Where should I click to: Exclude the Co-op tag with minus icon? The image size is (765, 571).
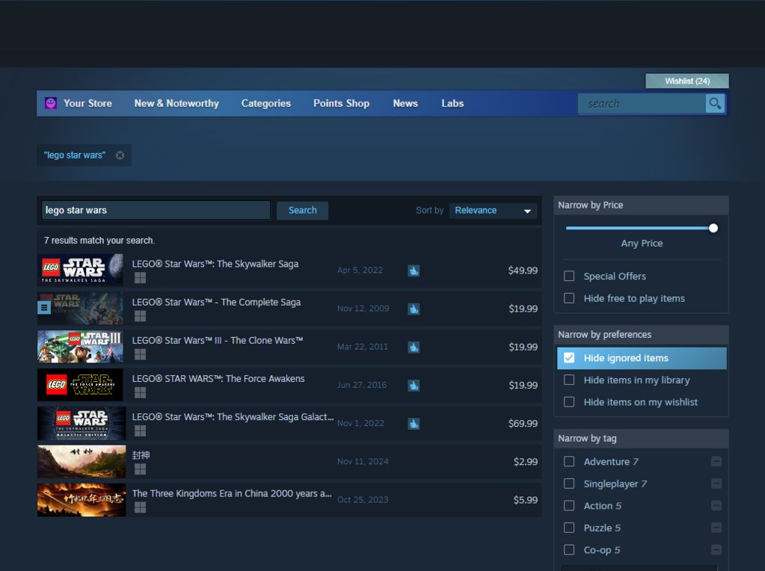[716, 550]
